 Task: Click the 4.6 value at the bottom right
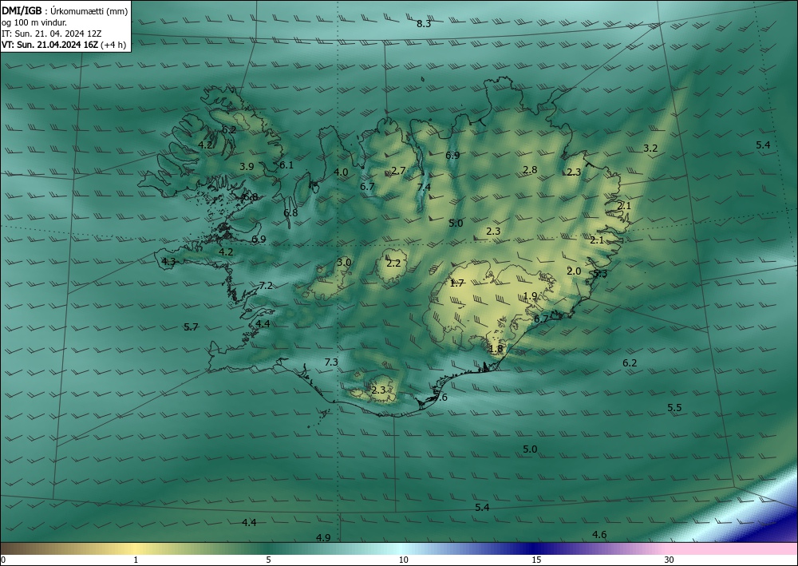click(x=599, y=534)
